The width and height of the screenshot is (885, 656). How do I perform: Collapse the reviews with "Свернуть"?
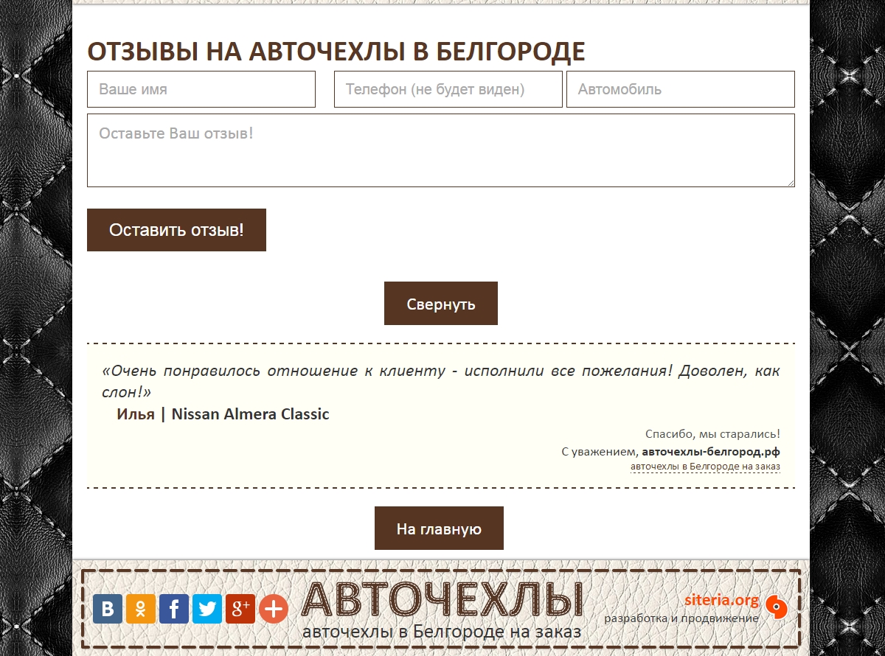coord(440,304)
